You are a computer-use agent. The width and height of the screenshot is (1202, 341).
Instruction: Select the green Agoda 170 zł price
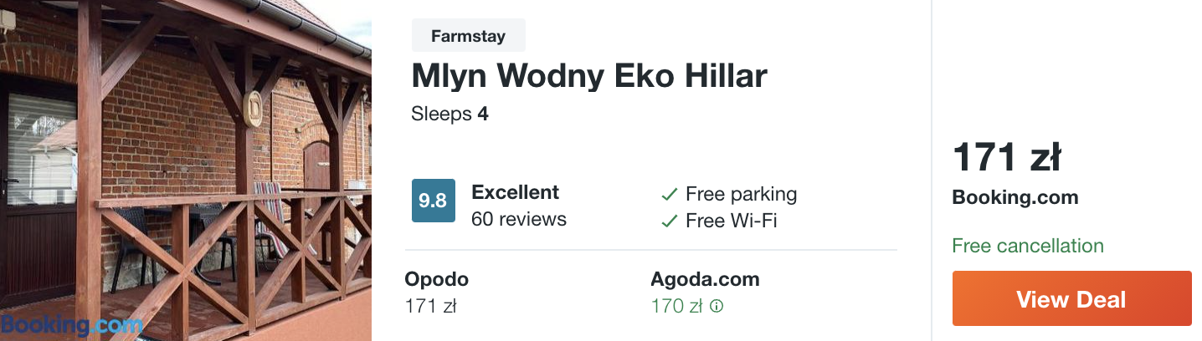[x=676, y=306]
